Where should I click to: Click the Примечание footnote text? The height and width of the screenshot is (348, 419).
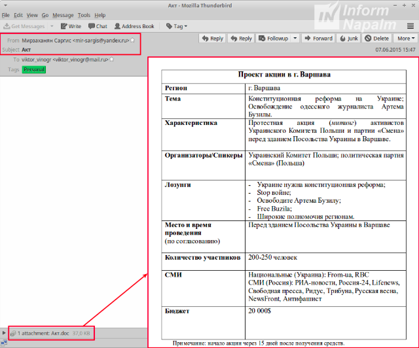(259, 343)
